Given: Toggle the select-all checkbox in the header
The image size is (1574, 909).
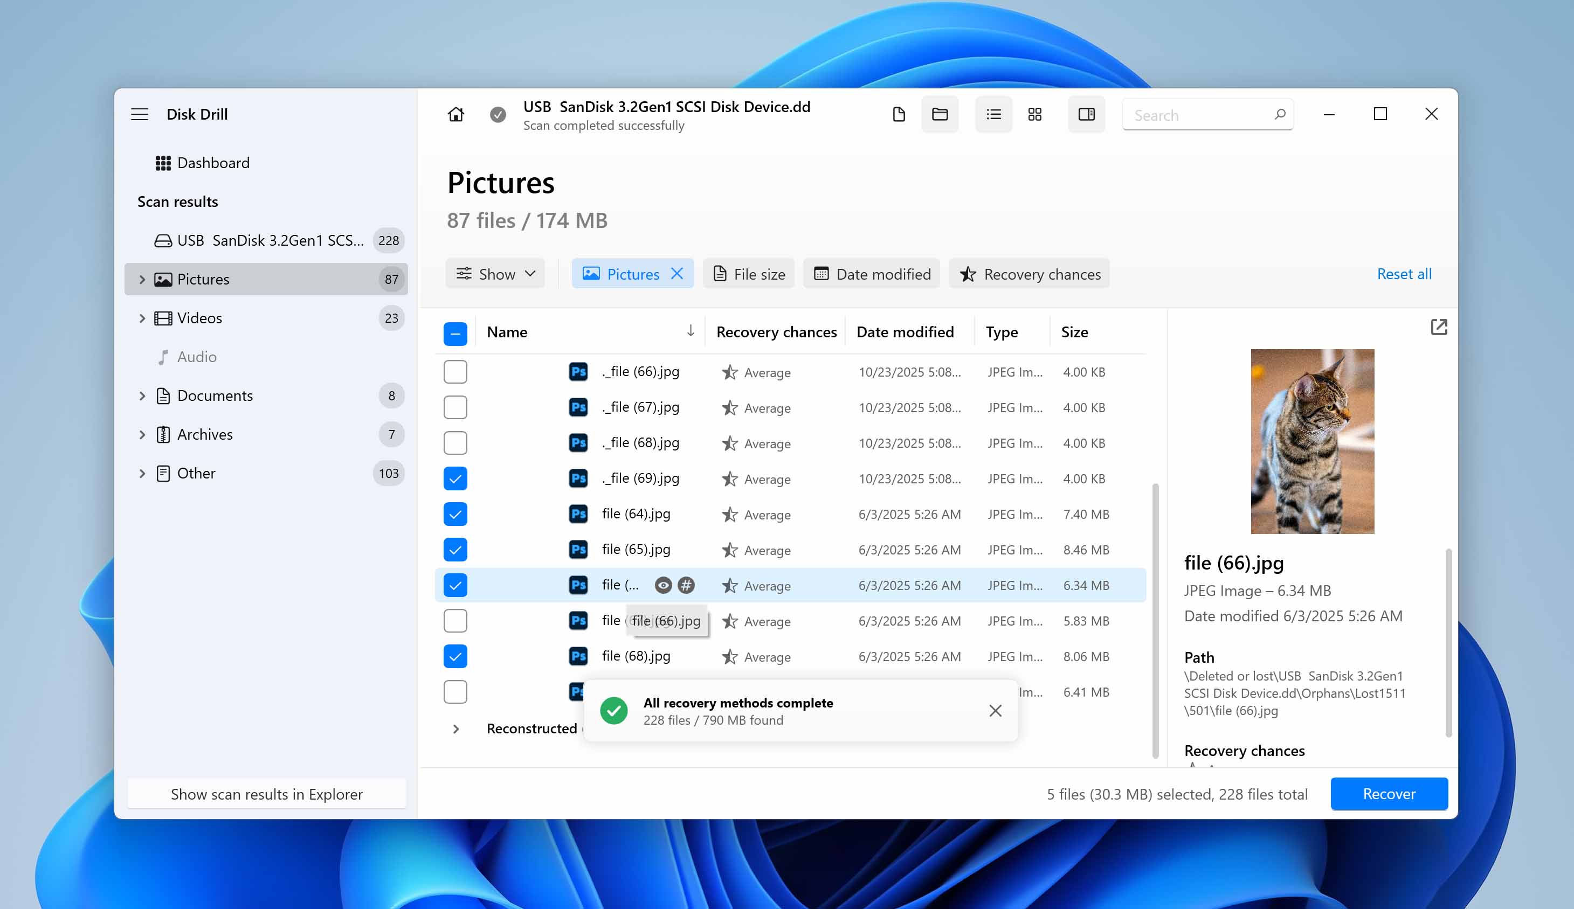Looking at the screenshot, I should pos(455,334).
